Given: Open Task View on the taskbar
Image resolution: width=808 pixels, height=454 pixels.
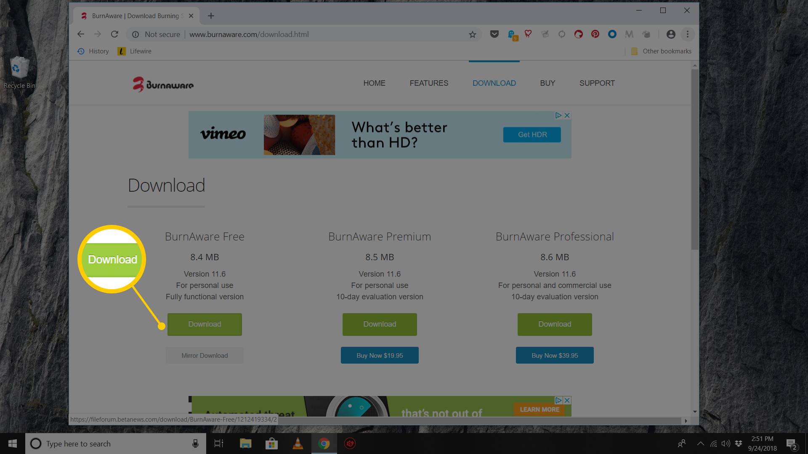Looking at the screenshot, I should tap(219, 443).
